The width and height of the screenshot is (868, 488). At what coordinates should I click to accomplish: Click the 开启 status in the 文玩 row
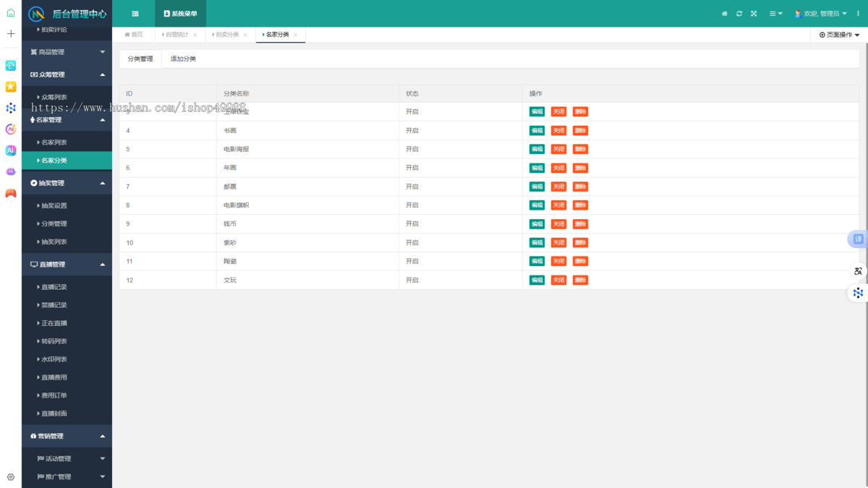pyautogui.click(x=412, y=280)
